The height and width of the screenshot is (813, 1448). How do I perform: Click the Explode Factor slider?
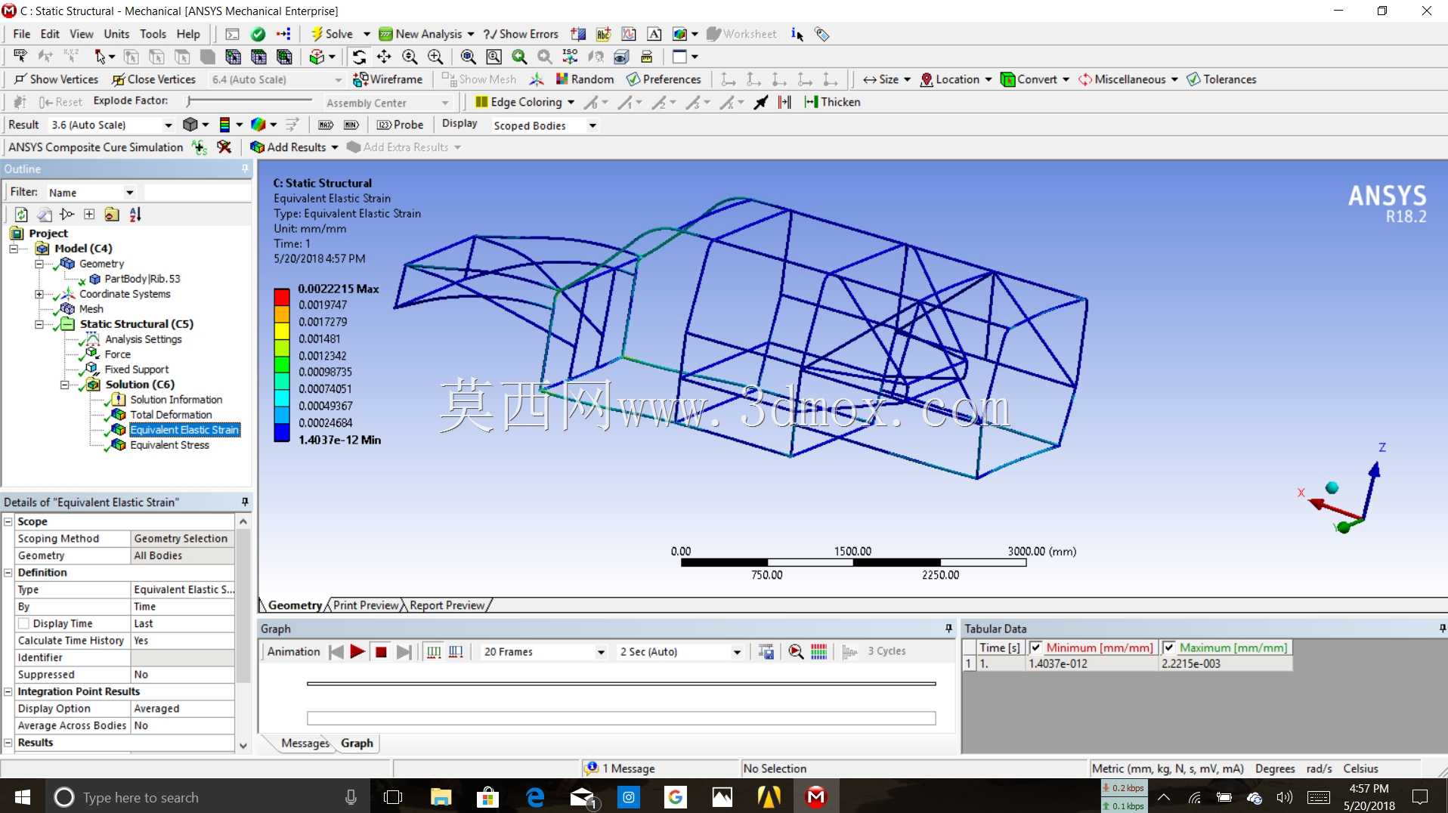click(249, 101)
